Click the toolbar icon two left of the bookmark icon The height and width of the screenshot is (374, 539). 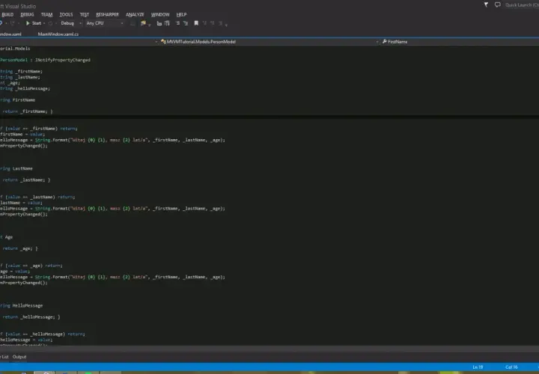click(x=177, y=23)
